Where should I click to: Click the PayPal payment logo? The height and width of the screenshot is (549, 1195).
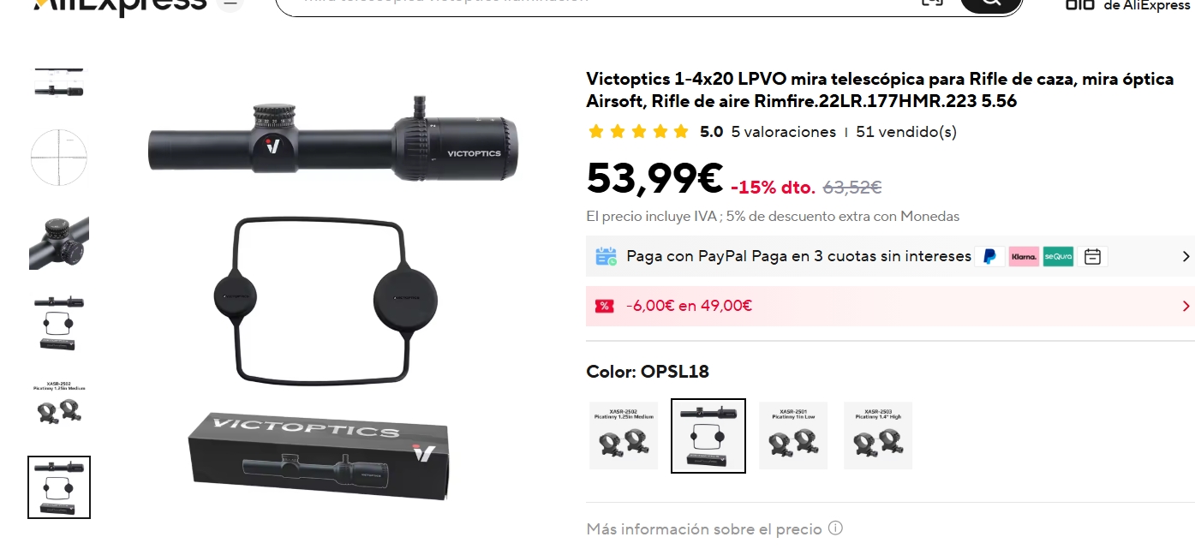(989, 256)
